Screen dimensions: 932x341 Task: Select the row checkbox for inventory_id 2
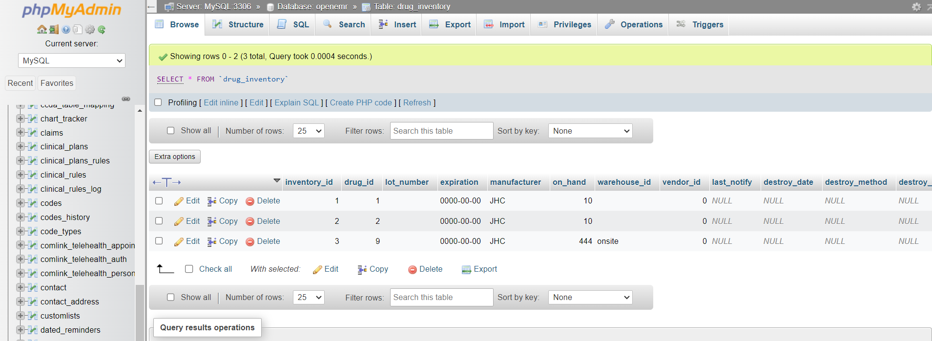click(x=159, y=221)
